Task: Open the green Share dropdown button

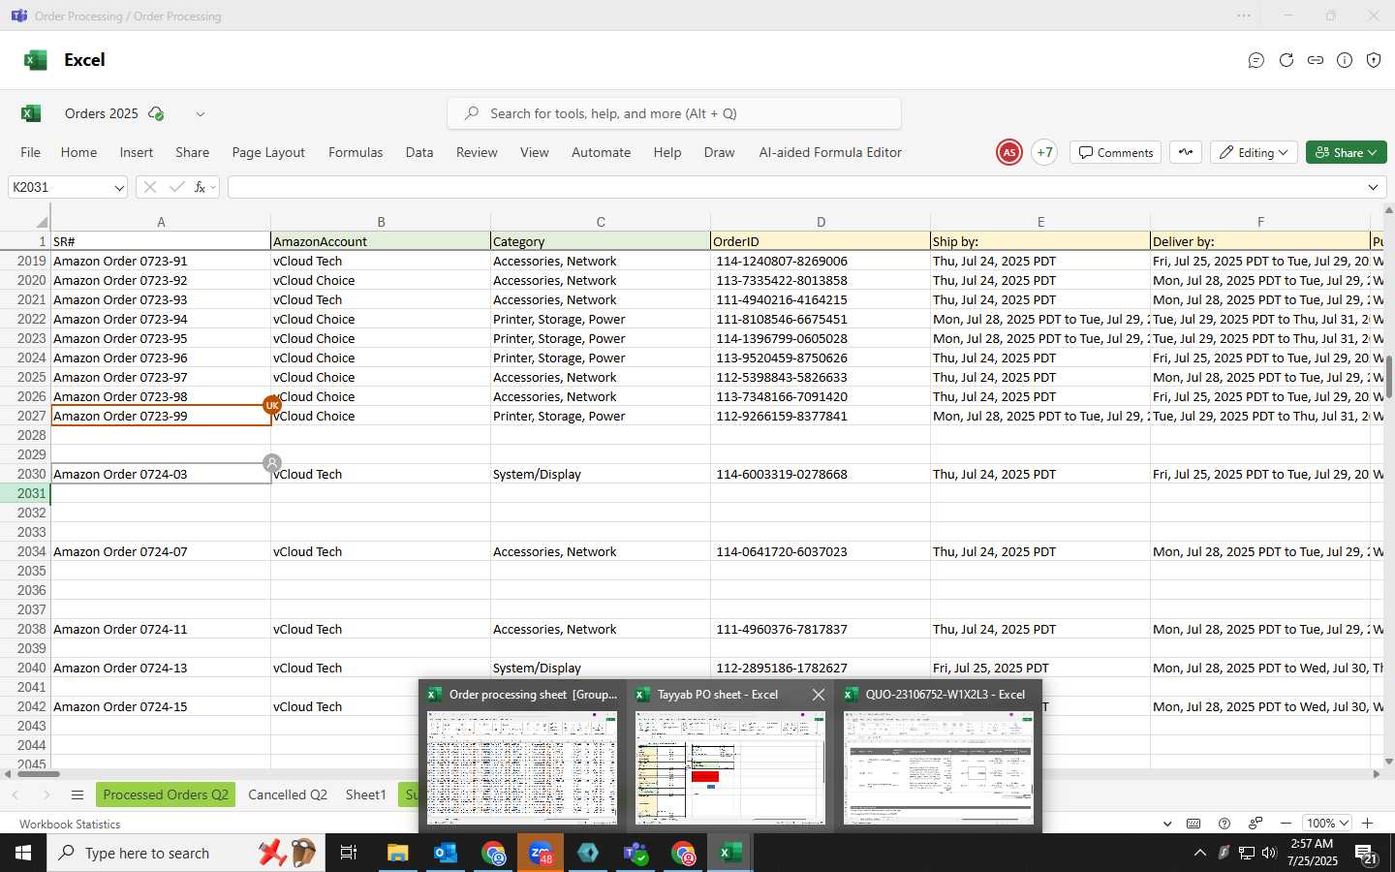Action: coord(1347,152)
